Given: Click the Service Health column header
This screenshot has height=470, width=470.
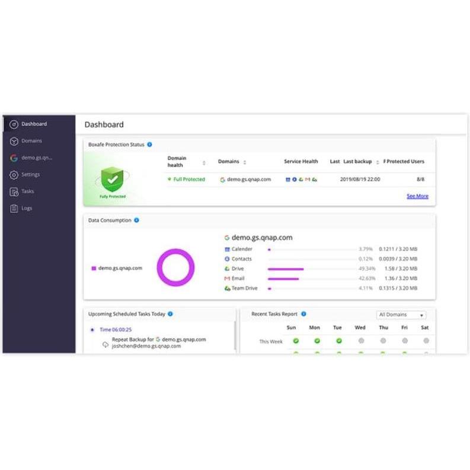Looking at the screenshot, I should pyautogui.click(x=301, y=161).
